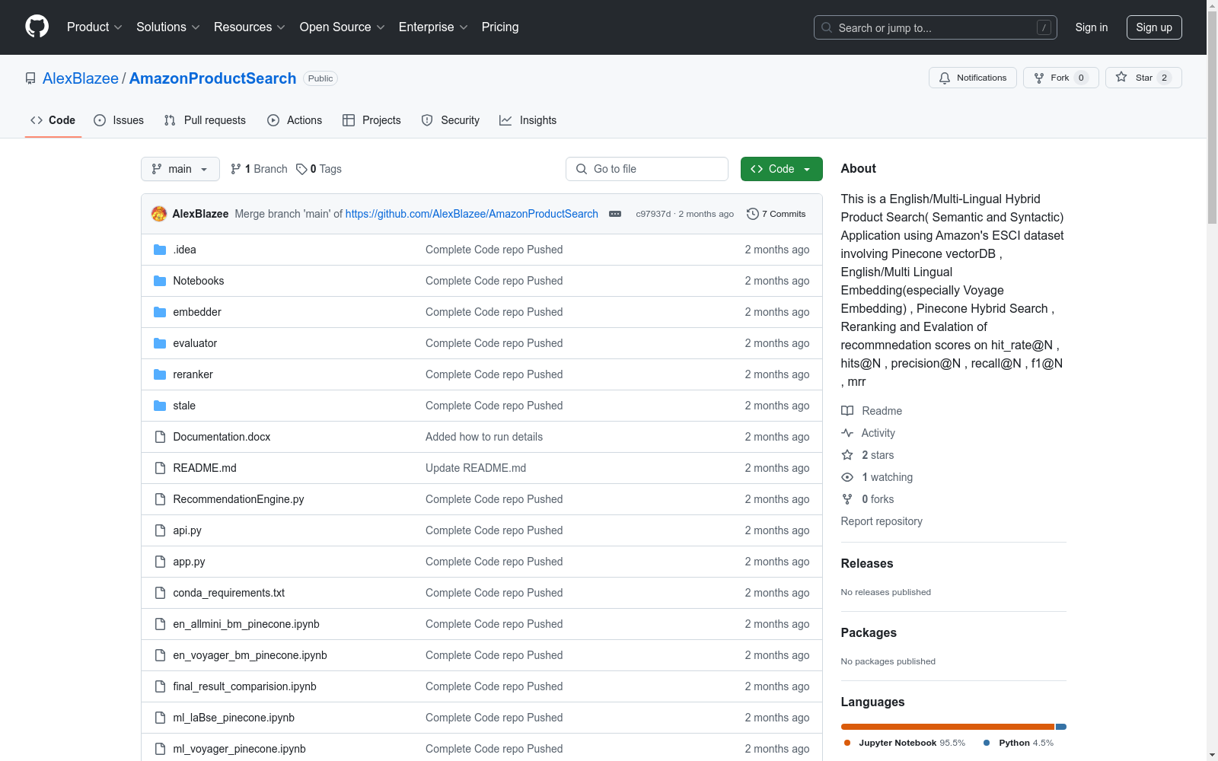
Task: Open Pricing in the top navigation
Action: 500,27
